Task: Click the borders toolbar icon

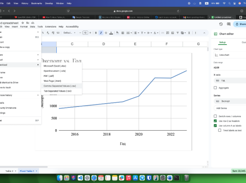Action: 123,33
